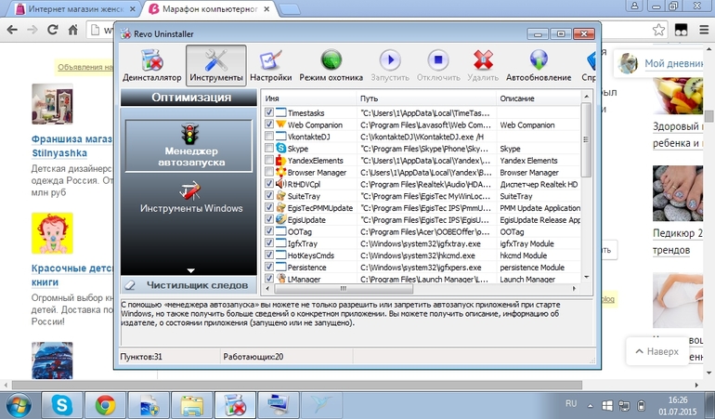Open Skype from the taskbar
This screenshot has height=419, width=715.
(x=62, y=405)
